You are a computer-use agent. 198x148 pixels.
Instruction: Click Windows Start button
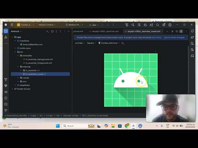click(58, 126)
